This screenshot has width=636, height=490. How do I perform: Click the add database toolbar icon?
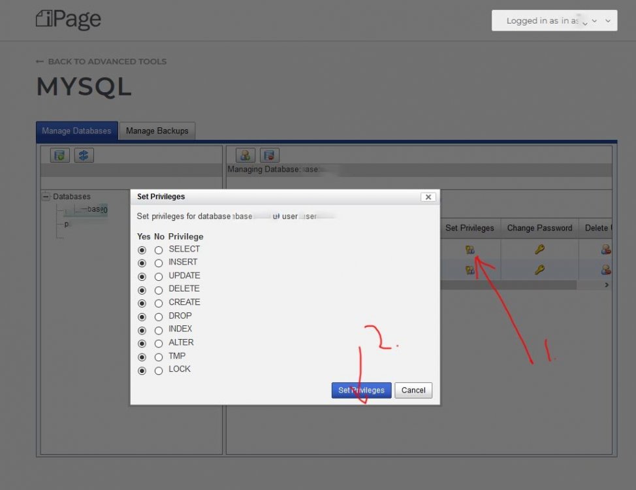pos(59,155)
